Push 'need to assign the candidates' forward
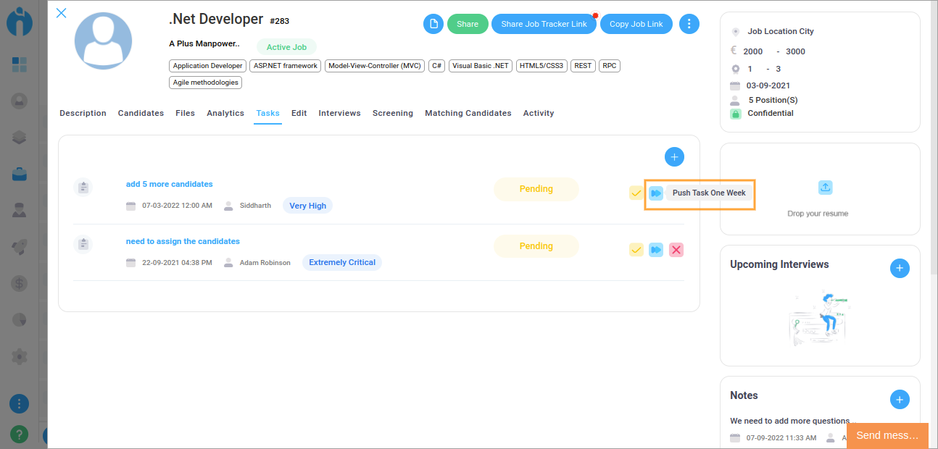 655,250
